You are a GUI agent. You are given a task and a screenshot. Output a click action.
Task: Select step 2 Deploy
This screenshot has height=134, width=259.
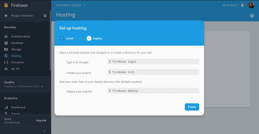[94, 38]
